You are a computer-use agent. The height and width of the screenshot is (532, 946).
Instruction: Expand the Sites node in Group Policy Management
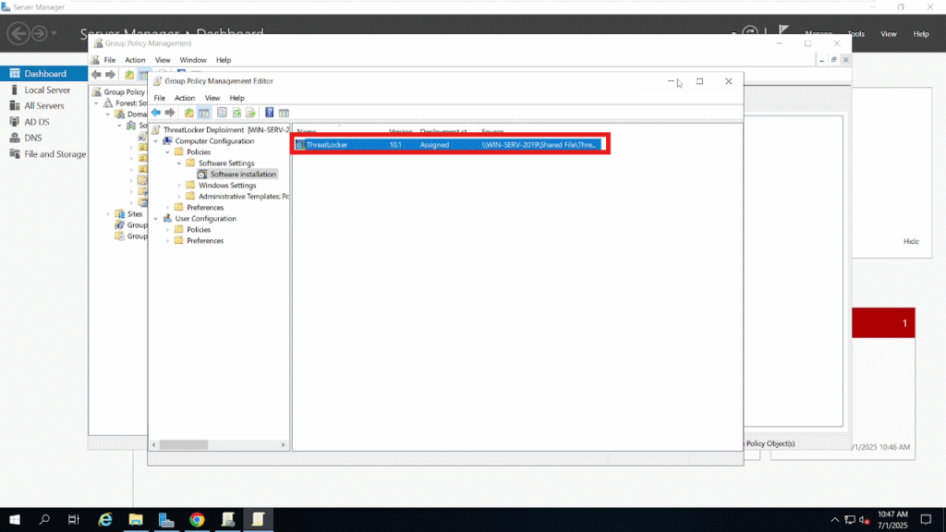click(x=108, y=214)
